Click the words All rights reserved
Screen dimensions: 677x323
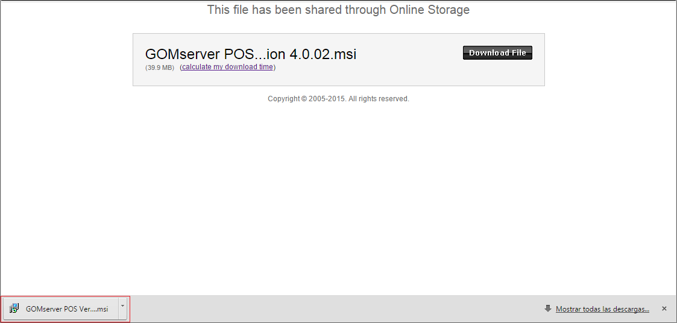pyautogui.click(x=379, y=98)
